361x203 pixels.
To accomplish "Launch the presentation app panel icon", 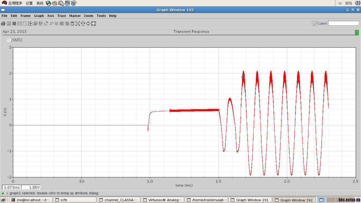I will coord(67,3).
